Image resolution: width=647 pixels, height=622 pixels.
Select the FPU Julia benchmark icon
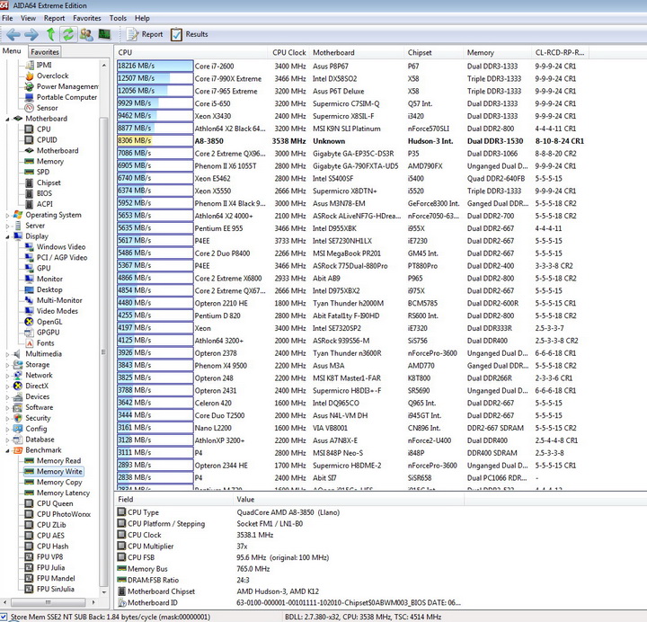(30, 567)
